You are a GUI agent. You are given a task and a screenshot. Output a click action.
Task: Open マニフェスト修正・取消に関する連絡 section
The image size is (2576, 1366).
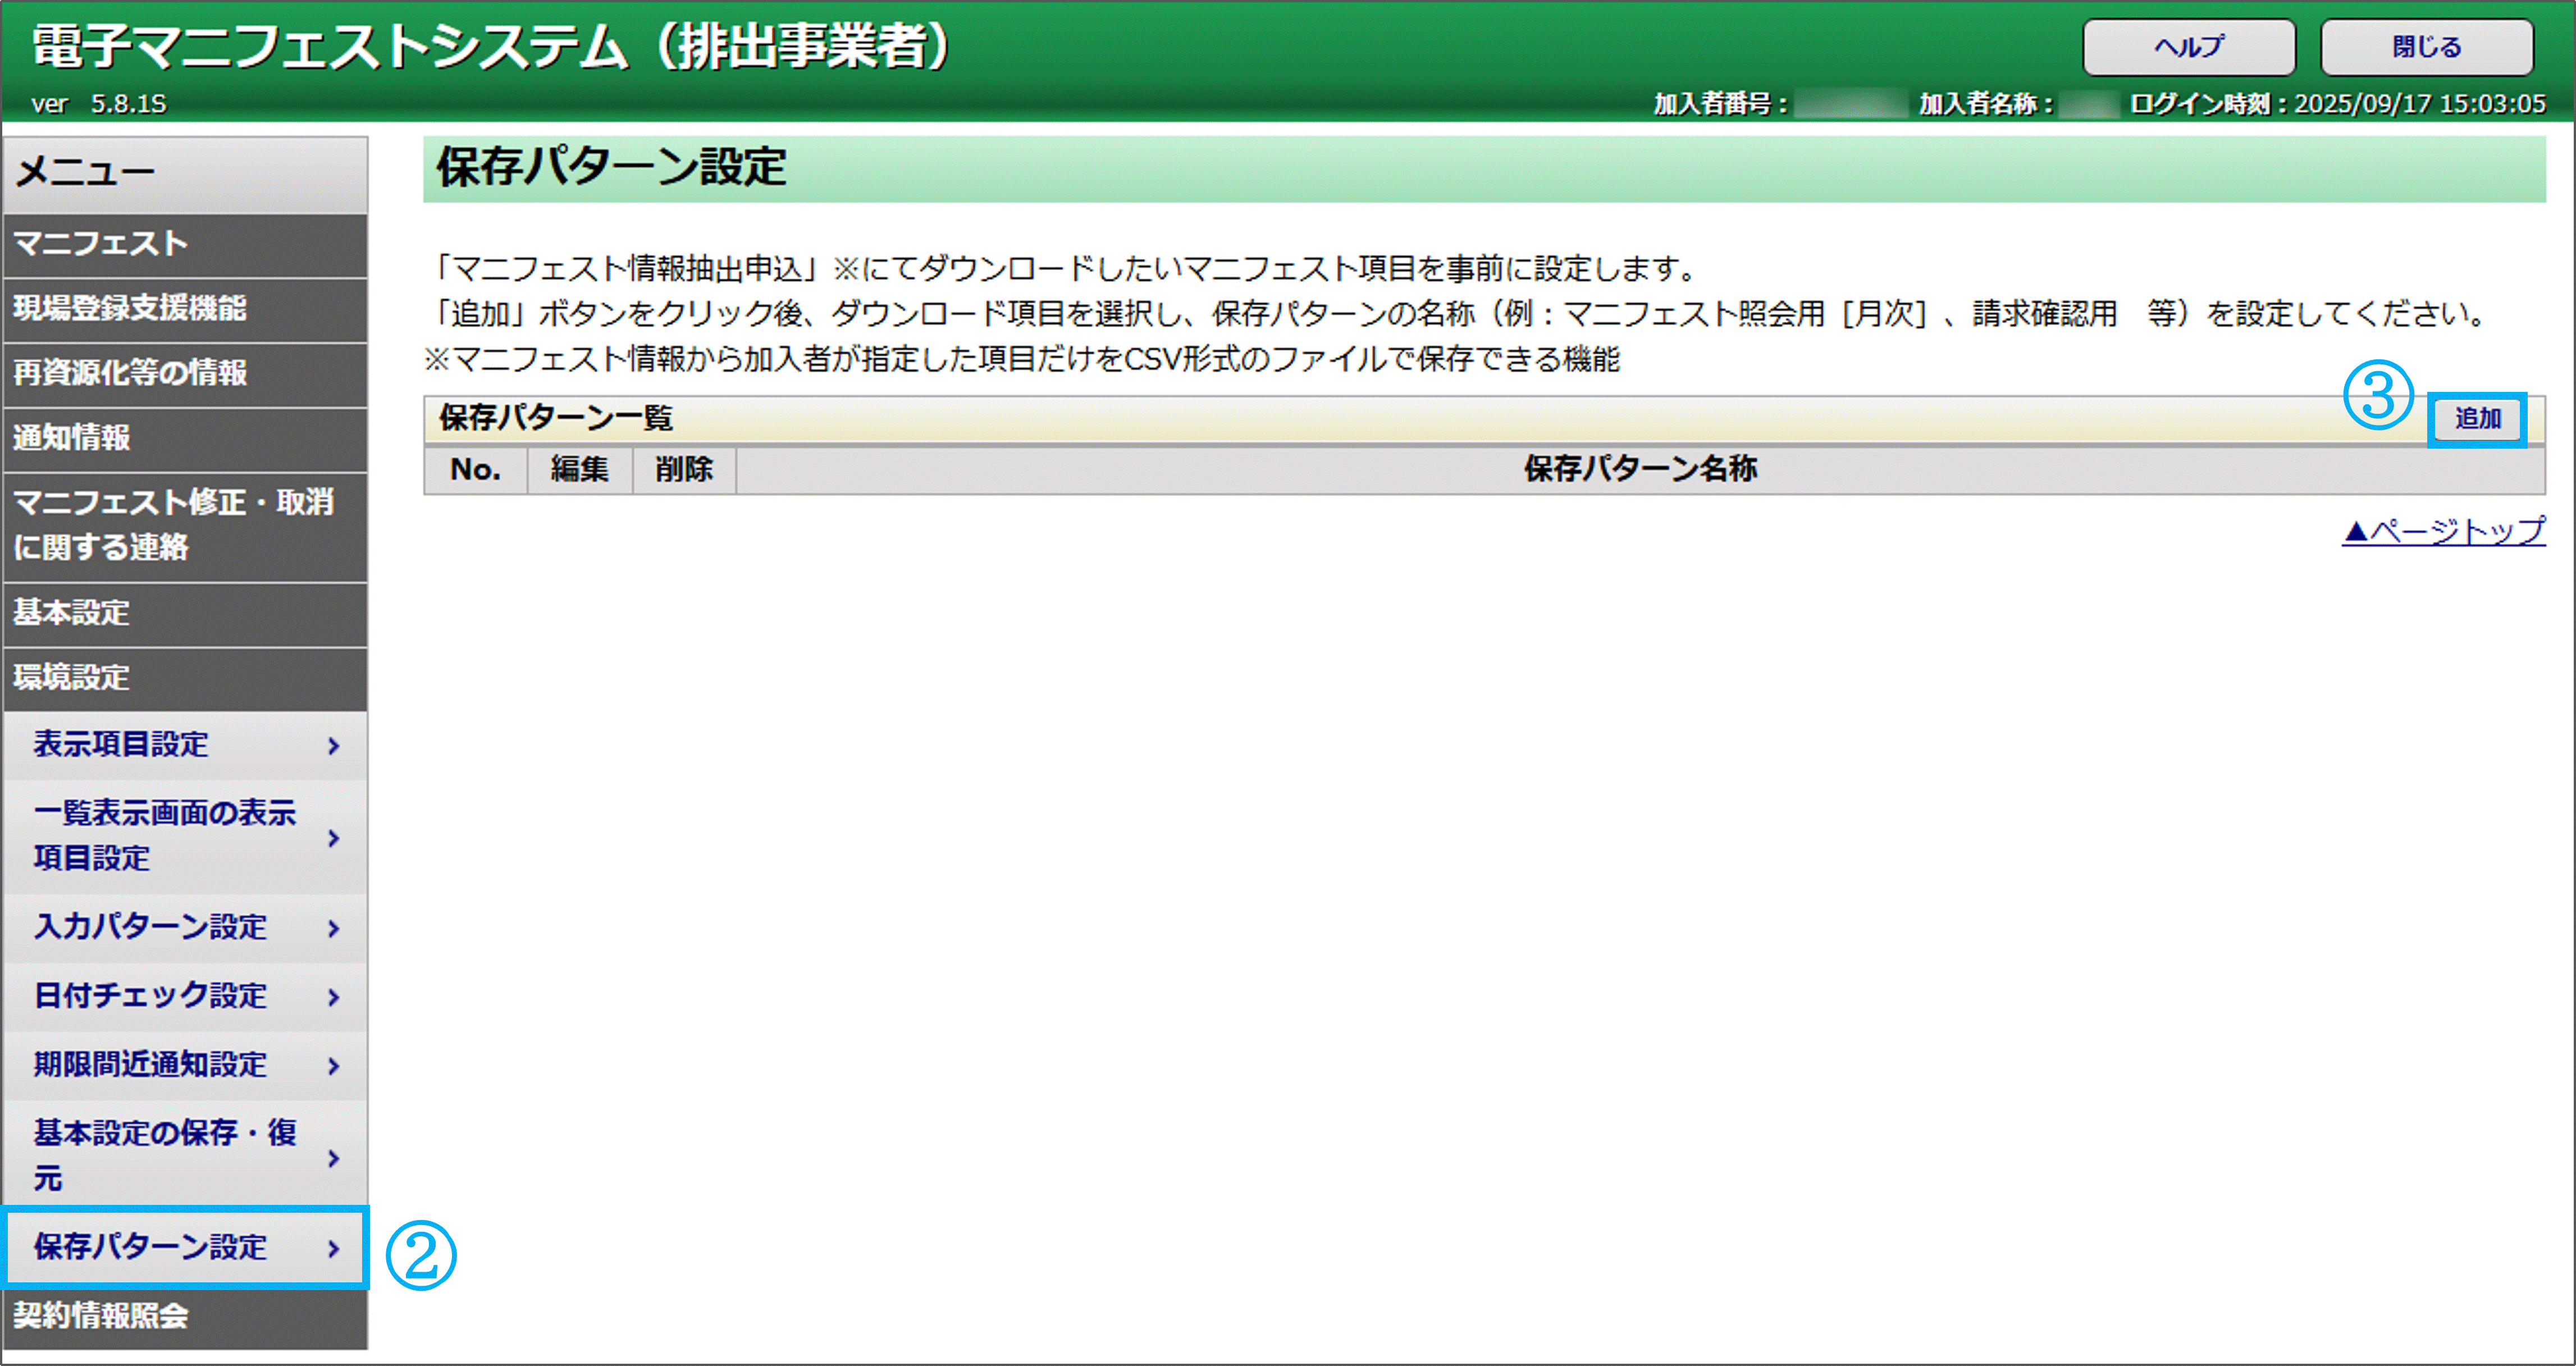(x=172, y=524)
